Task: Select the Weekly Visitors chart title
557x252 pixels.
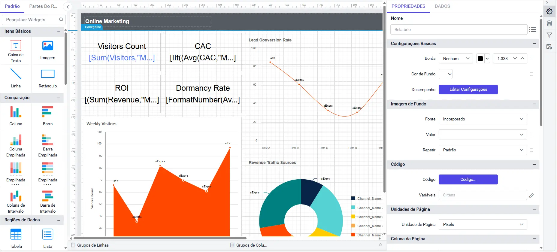Action: pos(101,124)
